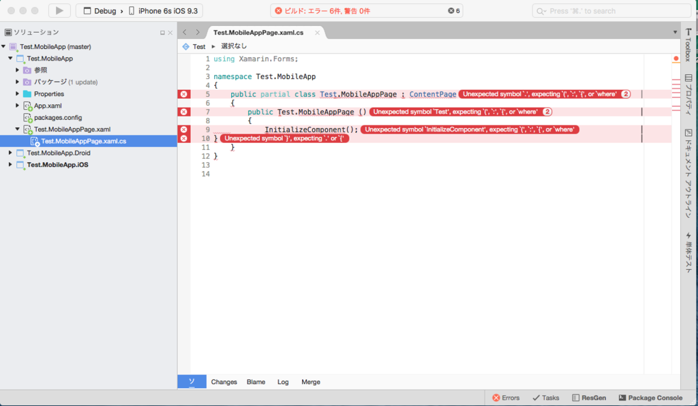Close the solution pad
698x406 pixels.
click(170, 33)
